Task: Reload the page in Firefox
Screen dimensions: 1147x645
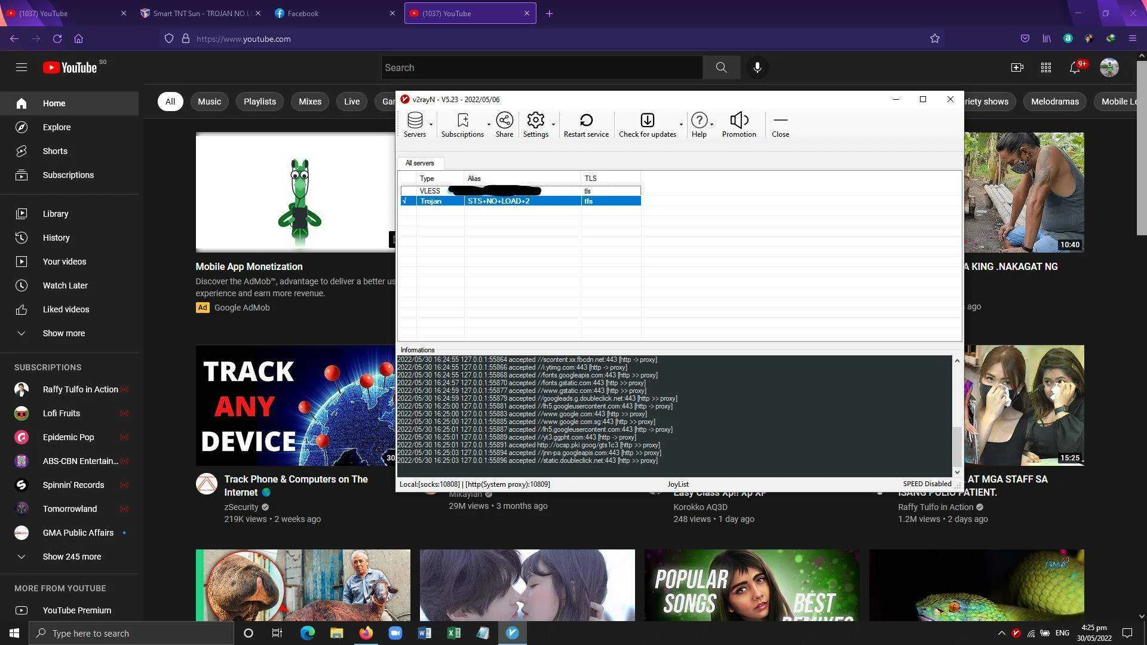Action: pos(57,39)
